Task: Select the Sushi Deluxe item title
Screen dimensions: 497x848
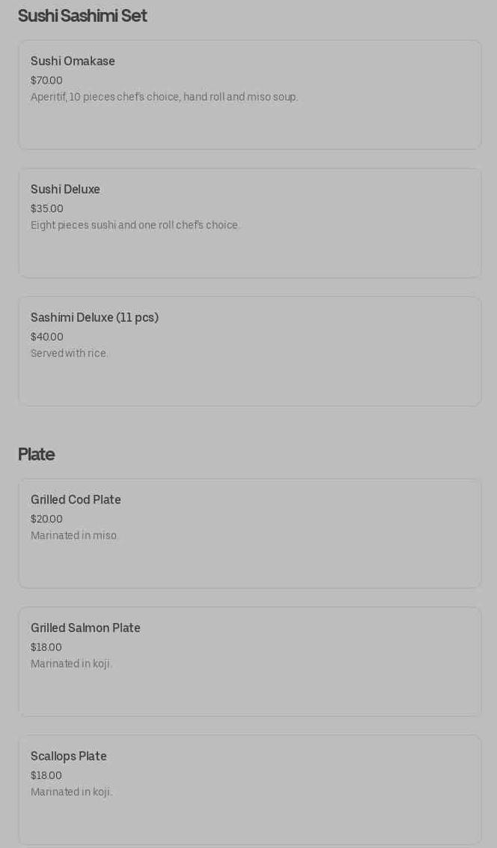Action: pos(65,190)
